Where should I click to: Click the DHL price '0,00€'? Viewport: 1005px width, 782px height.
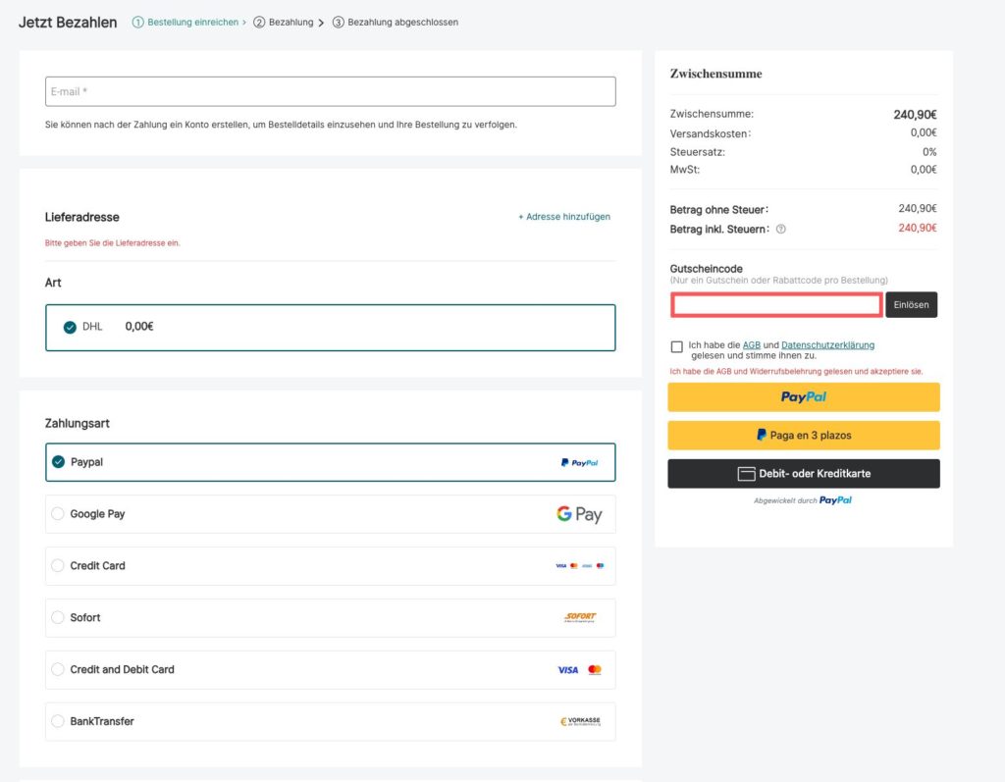(x=139, y=327)
